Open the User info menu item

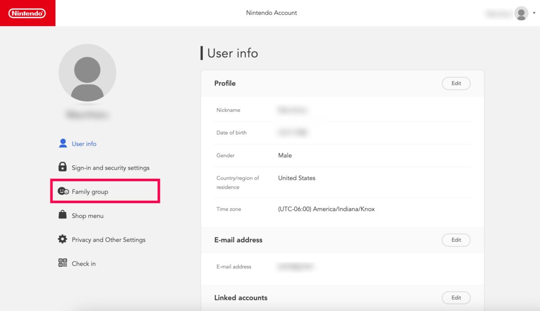click(84, 144)
